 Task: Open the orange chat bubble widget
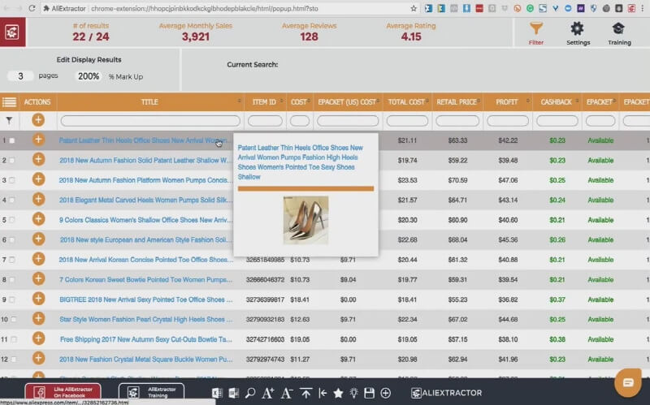[x=627, y=382]
